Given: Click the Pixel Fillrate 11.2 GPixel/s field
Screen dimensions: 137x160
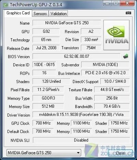Looking at the screenshot, I should click(48, 90).
